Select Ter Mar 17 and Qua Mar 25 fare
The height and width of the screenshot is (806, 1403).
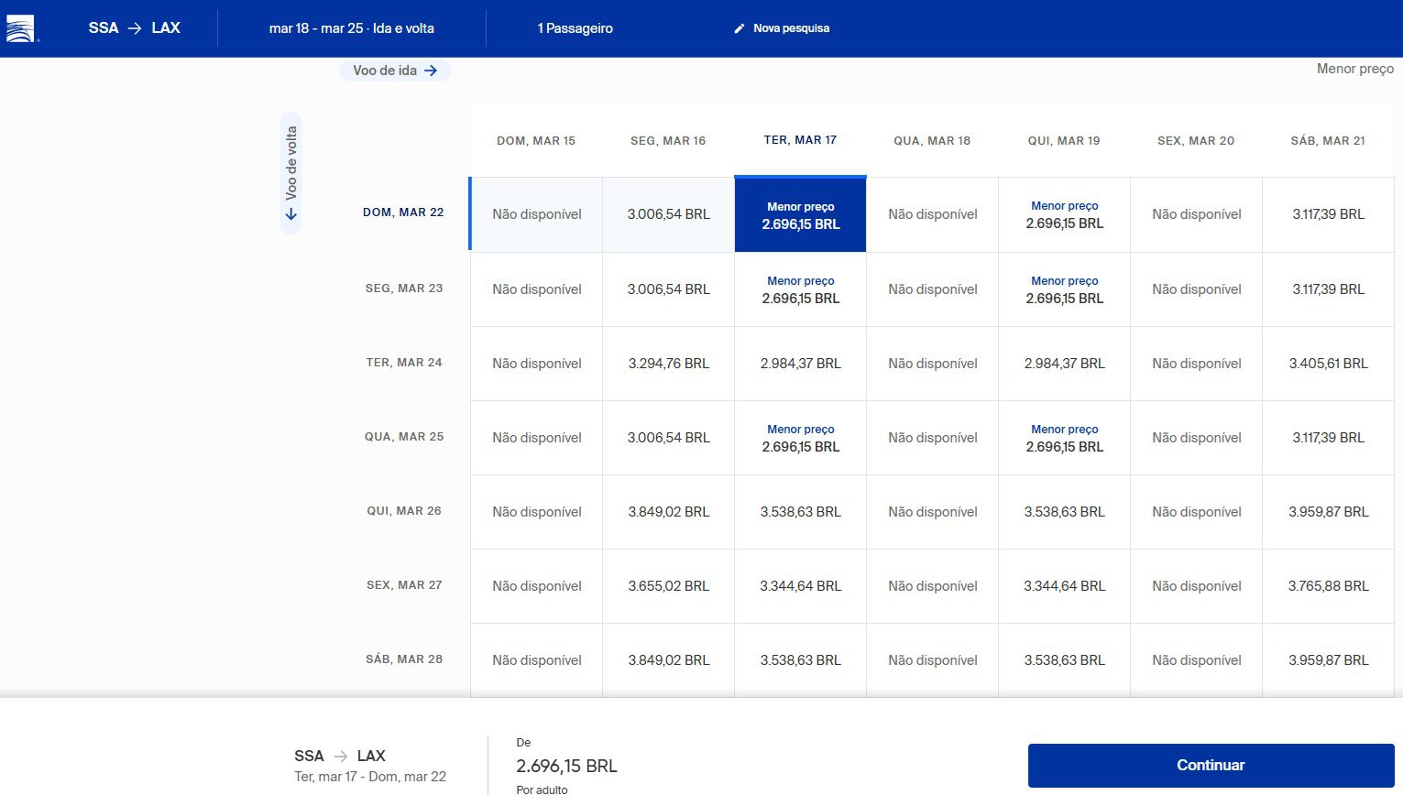tap(800, 438)
